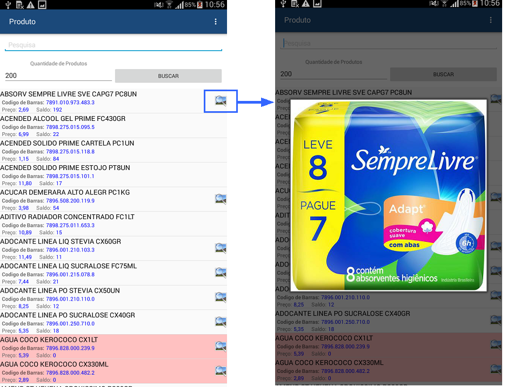Open image preview for ABSORV SEMPRE LIVRE product
Viewport: 507px width, 387px height.
coord(221,101)
